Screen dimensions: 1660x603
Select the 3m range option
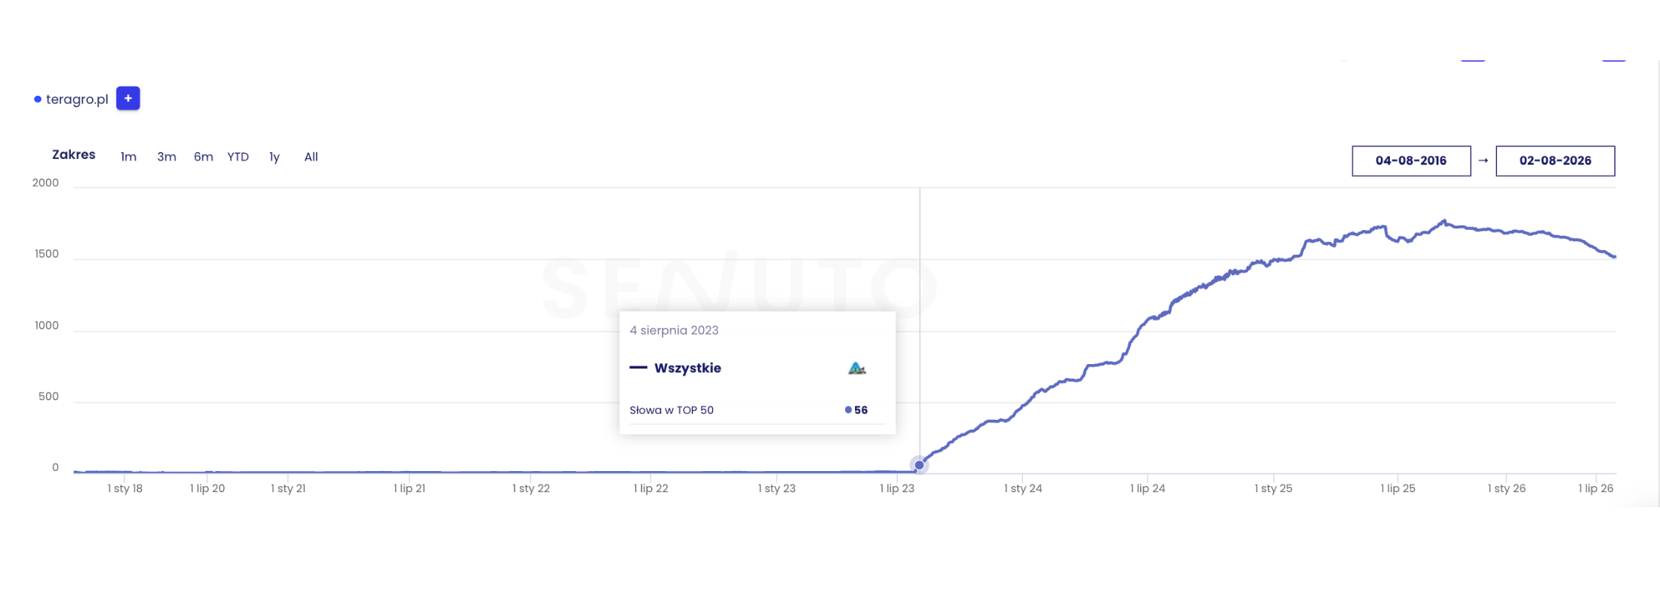coord(167,157)
